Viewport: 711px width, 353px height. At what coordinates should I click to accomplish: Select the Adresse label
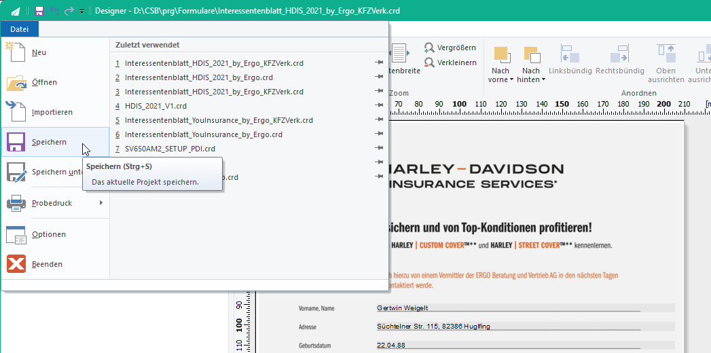click(308, 327)
